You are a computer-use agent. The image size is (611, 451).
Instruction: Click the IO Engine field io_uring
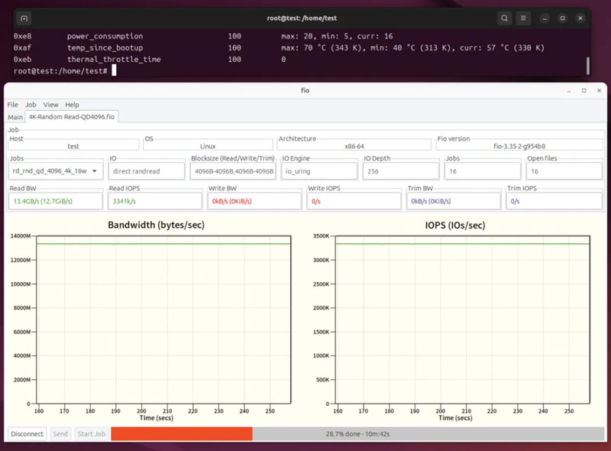(319, 171)
